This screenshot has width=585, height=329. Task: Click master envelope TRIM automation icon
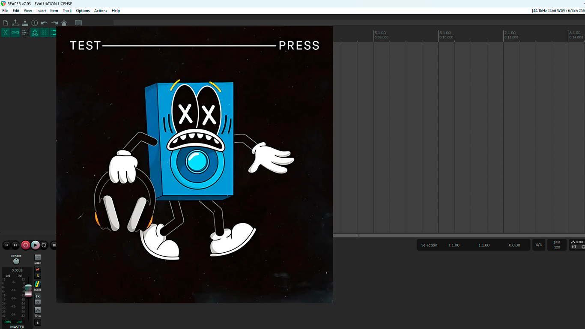coord(38,310)
